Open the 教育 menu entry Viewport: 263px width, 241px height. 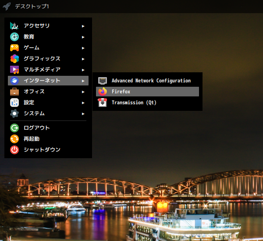(48, 37)
